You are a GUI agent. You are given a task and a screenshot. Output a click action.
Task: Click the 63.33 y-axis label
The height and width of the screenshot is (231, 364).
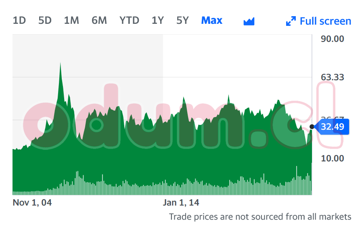333,77
